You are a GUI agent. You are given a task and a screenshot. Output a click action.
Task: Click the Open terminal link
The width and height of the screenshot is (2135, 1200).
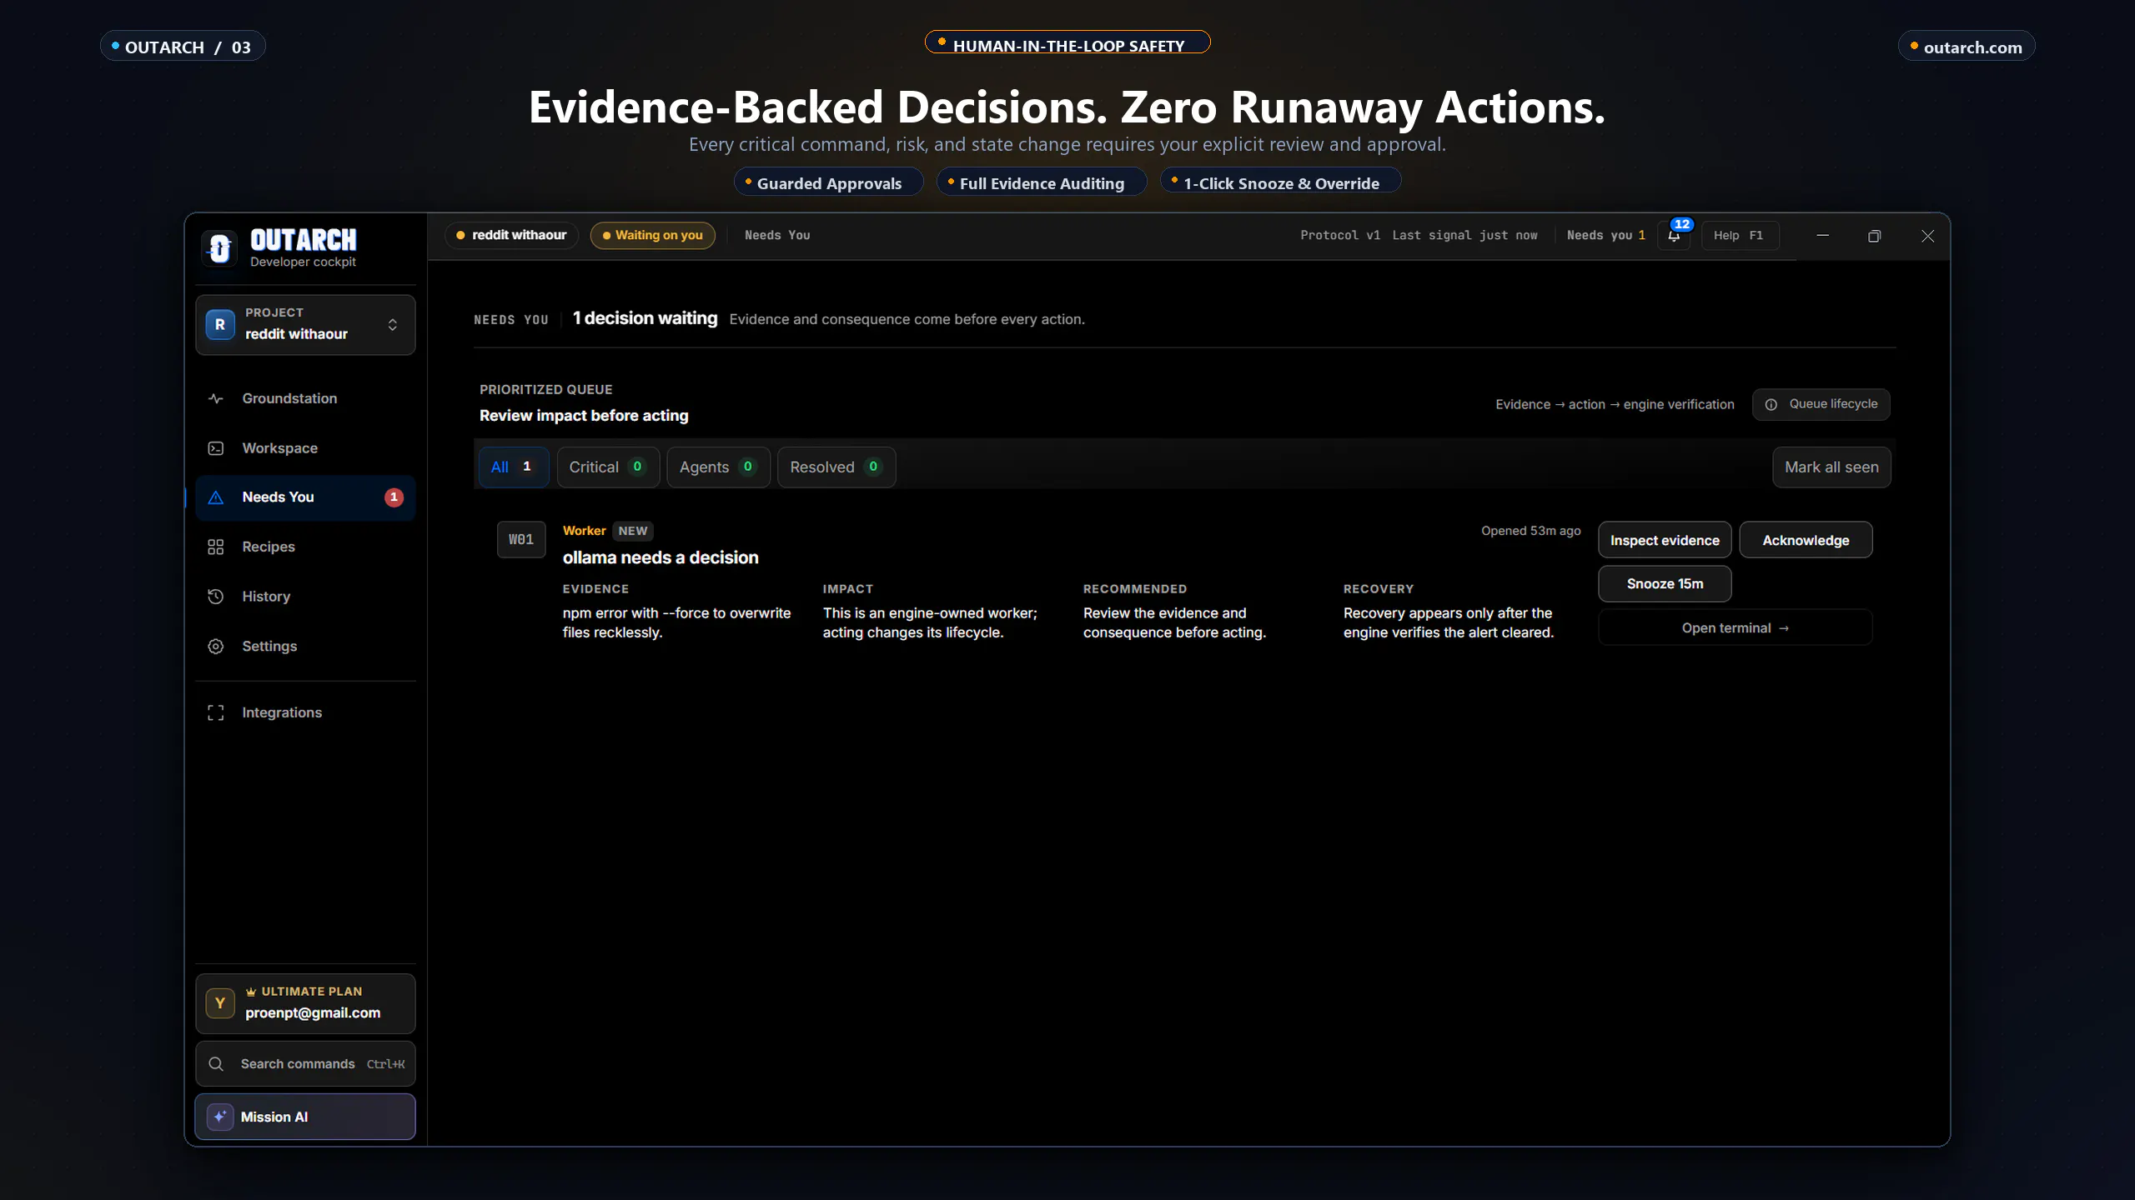pos(1735,627)
